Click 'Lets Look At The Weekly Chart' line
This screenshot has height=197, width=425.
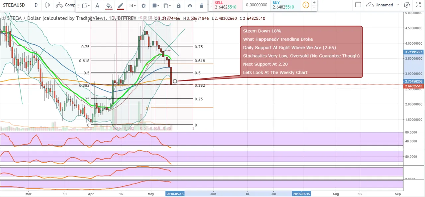275,73
